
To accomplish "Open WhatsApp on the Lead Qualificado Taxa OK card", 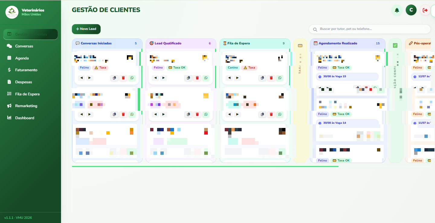I will [x=206, y=78].
